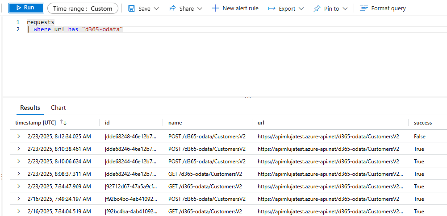Click the Save disk icon
447x216 pixels.
[131, 8]
